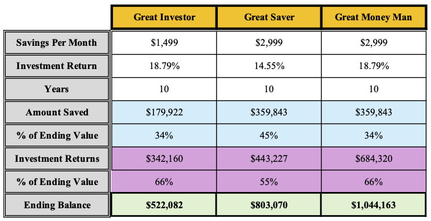
Task: Click the $522,082 ending balance cell
Action: 164,205
